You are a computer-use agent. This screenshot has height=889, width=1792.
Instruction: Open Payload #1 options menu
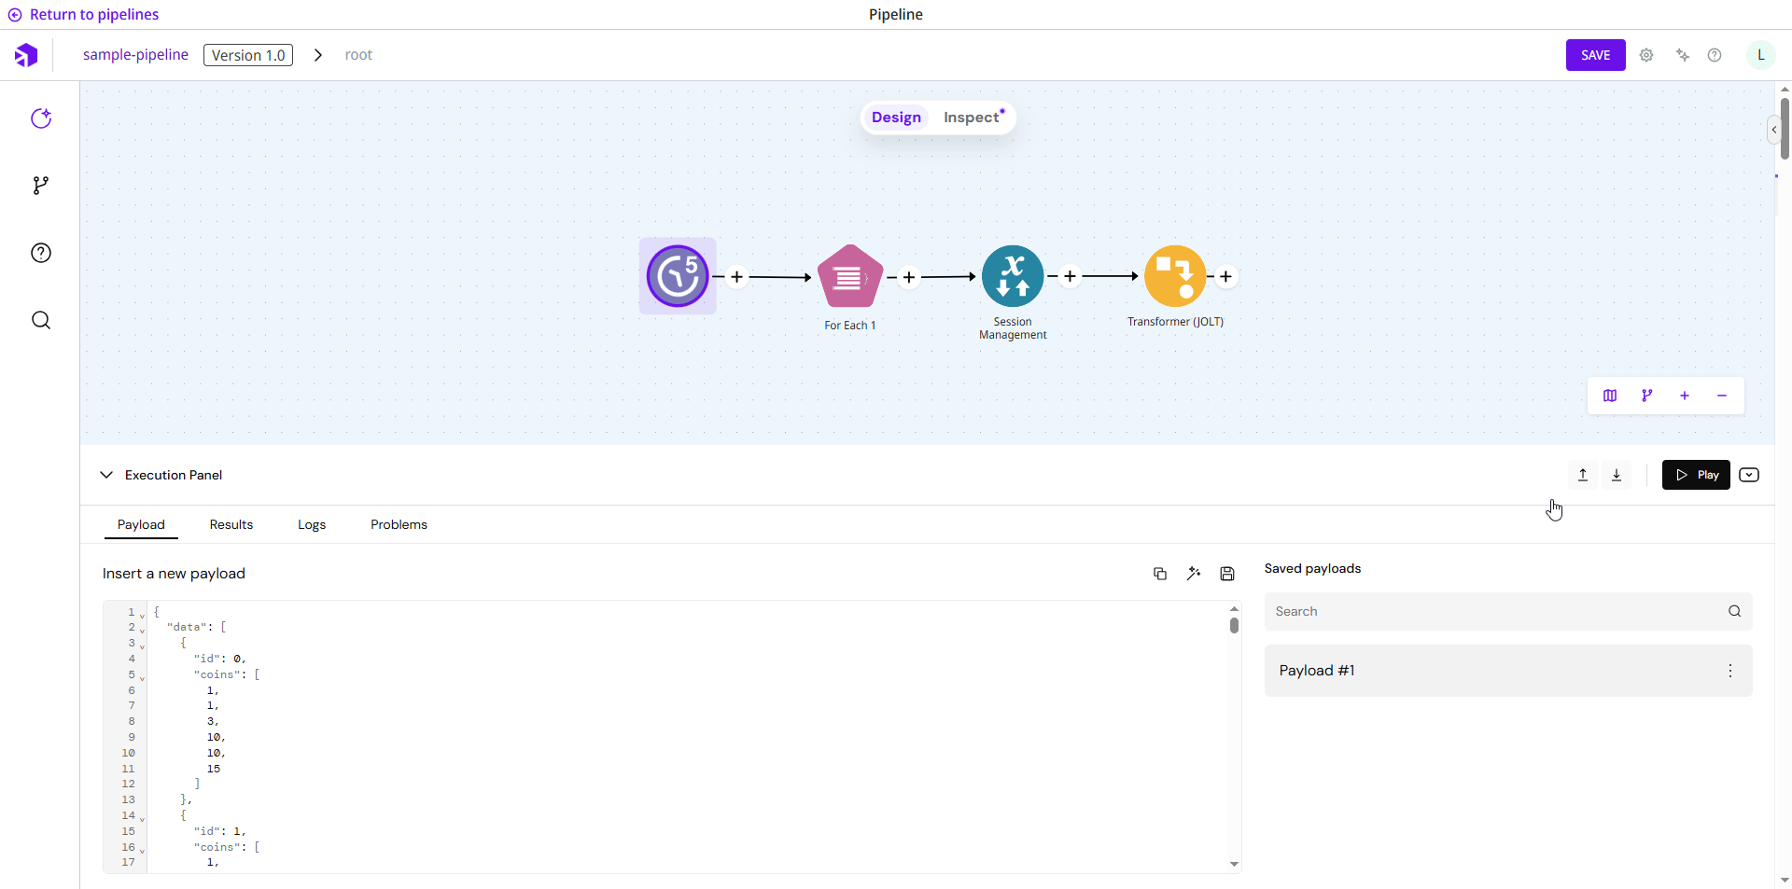pyautogui.click(x=1729, y=671)
